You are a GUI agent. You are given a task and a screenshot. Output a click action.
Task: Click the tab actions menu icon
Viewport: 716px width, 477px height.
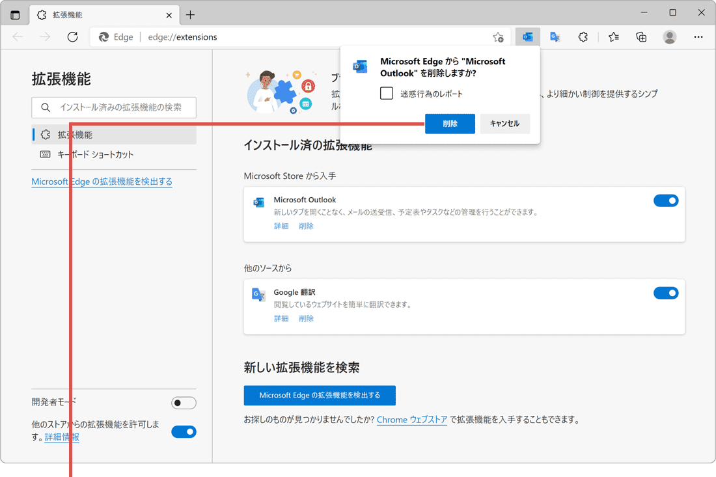coord(15,15)
